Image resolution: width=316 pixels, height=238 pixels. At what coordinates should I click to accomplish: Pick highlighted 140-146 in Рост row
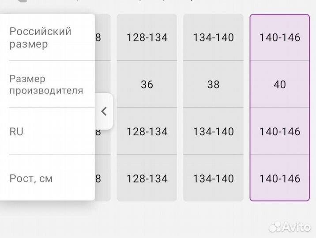point(280,178)
